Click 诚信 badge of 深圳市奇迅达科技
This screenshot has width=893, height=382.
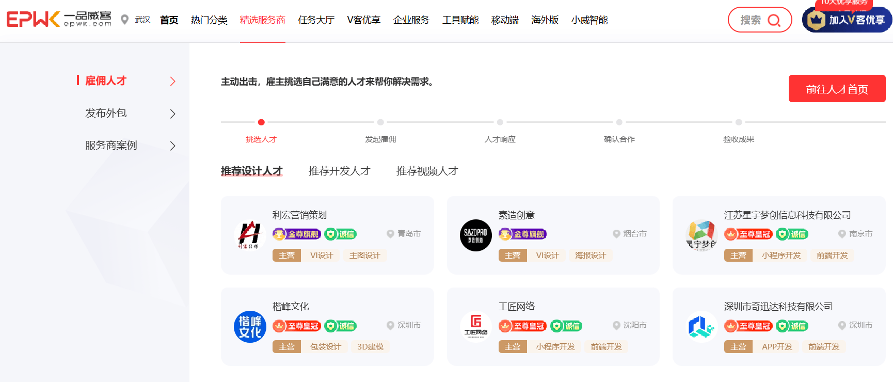pyautogui.click(x=792, y=326)
